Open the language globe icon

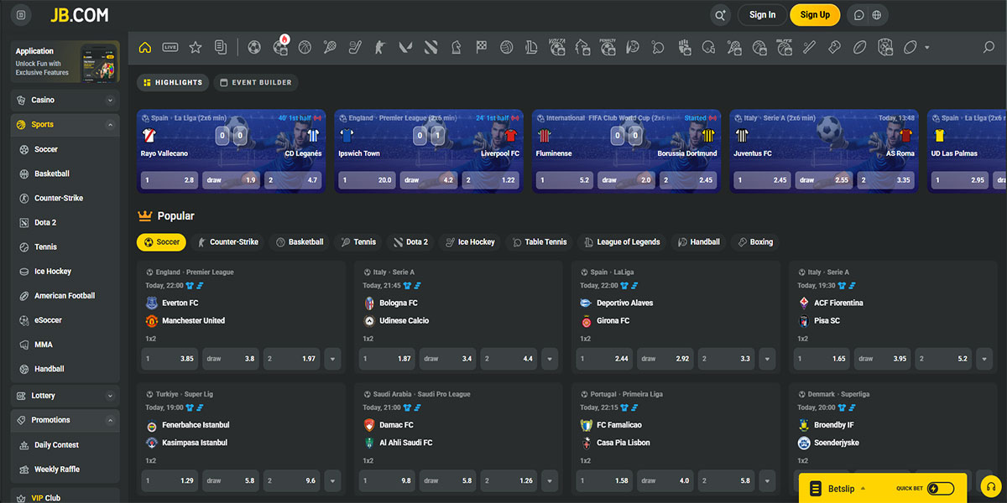click(877, 15)
